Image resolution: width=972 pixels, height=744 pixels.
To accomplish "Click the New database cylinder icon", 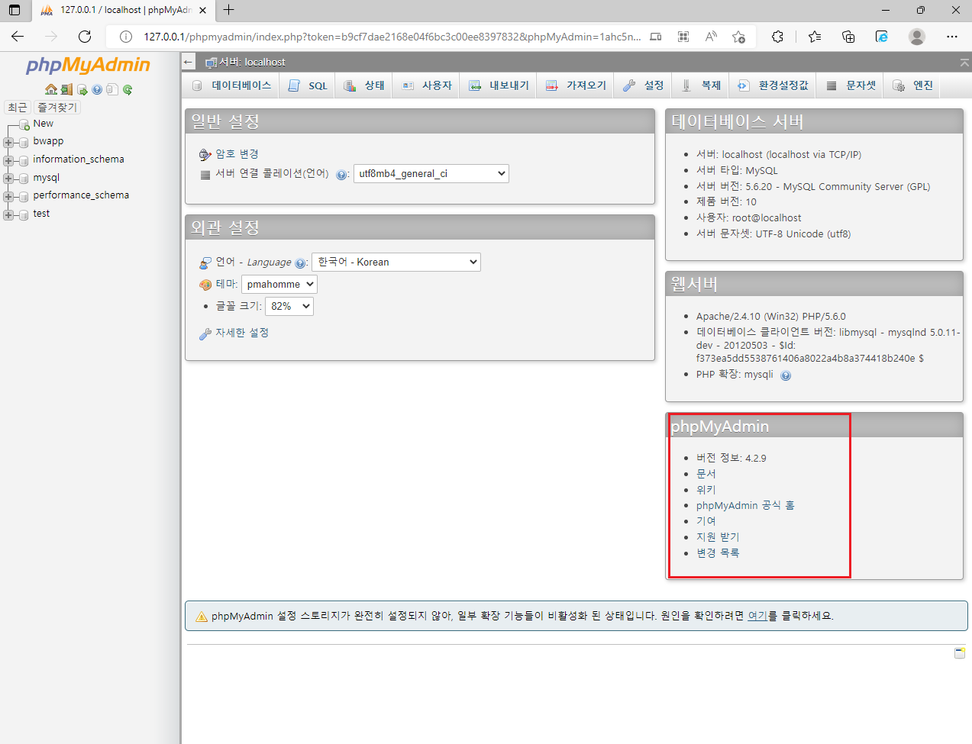I will pyautogui.click(x=24, y=125).
